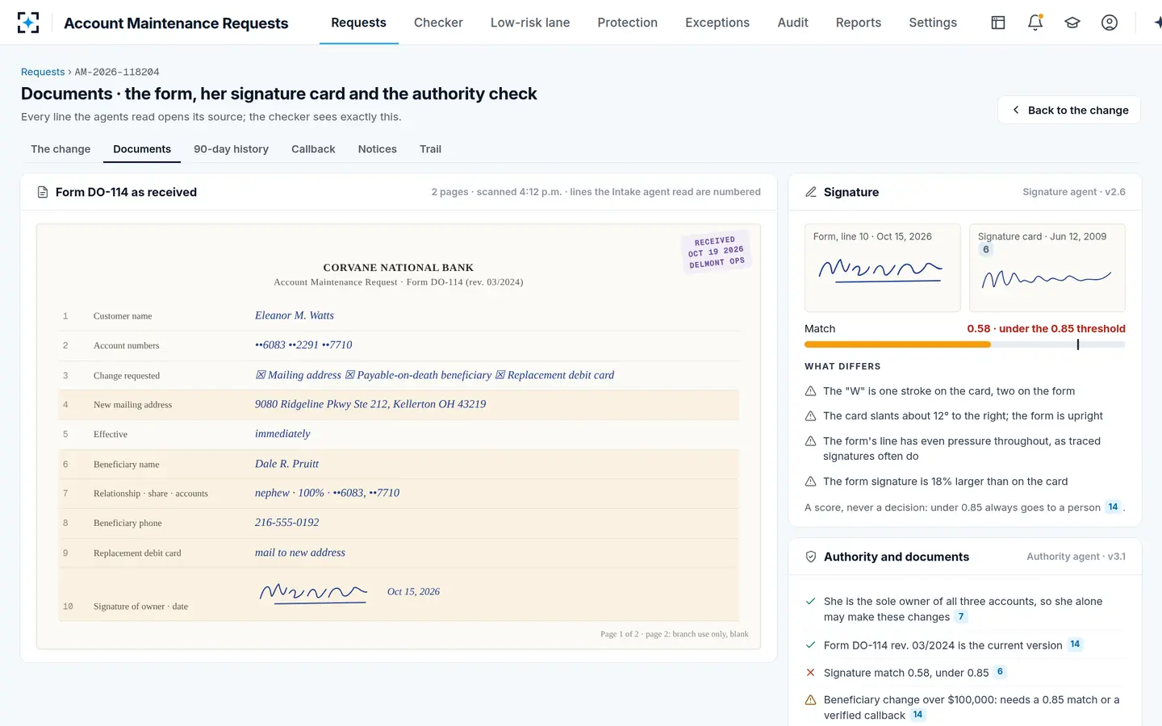1162x726 pixels.
Task: Open the Signature card Jun 12, 2009 thumbnail
Action: [x=1047, y=268]
